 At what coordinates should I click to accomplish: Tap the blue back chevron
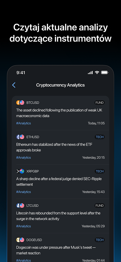pyautogui.click(x=14, y=85)
